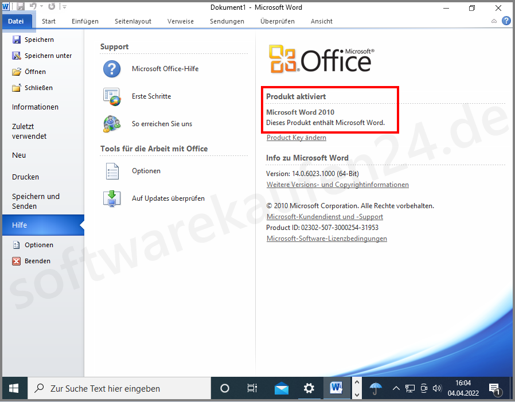Click the Erste Schritte label

click(x=151, y=96)
